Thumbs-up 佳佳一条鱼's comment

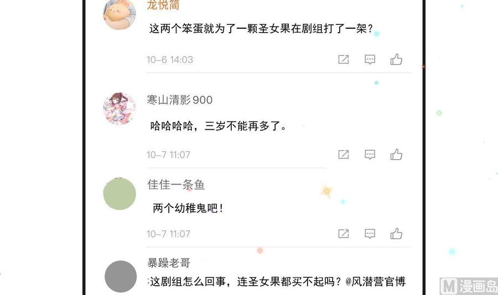(x=396, y=234)
